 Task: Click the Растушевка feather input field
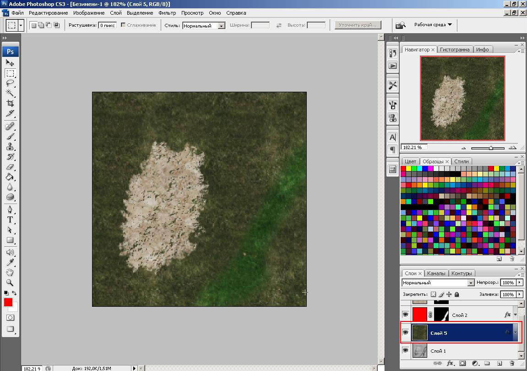(108, 25)
